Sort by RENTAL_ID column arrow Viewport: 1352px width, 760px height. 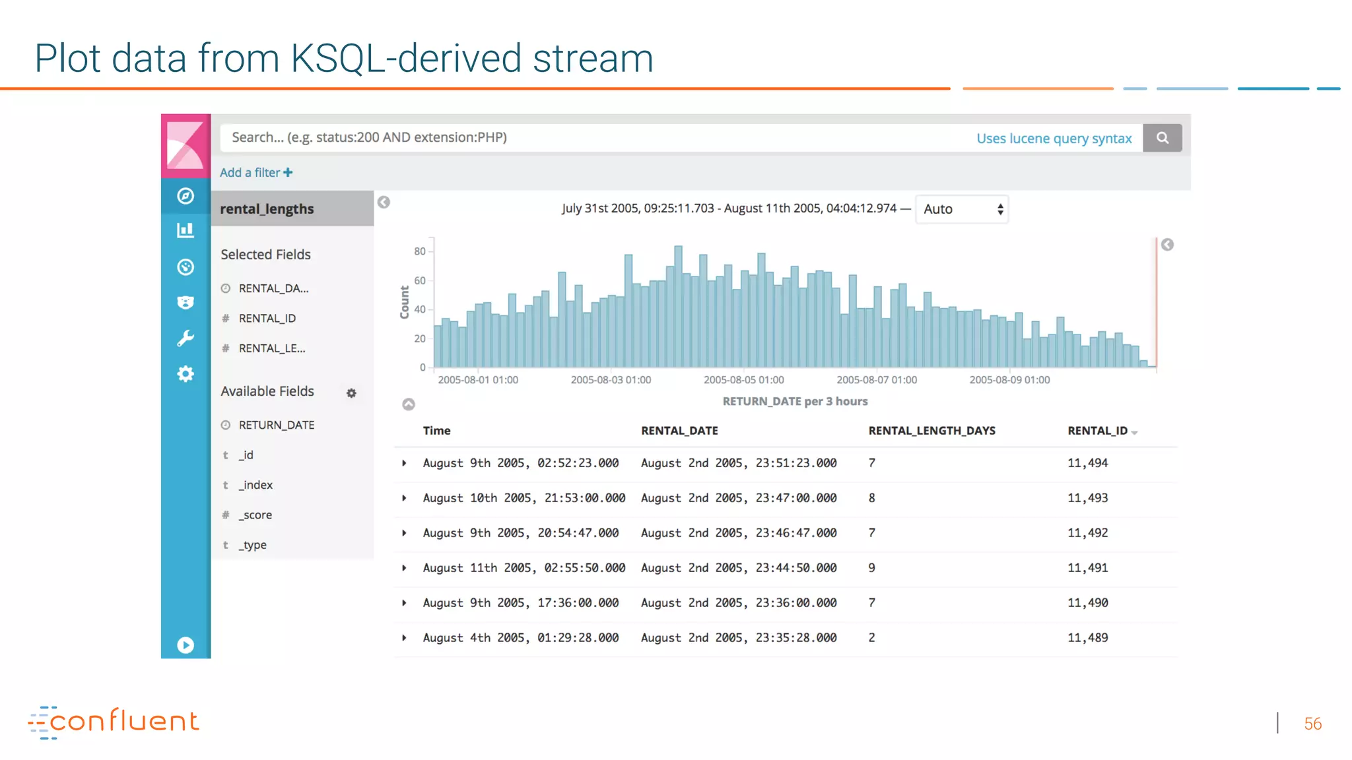pyautogui.click(x=1134, y=433)
